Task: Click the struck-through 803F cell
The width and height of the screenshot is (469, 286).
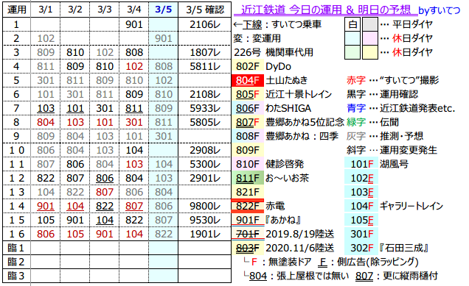Action: coord(248,248)
